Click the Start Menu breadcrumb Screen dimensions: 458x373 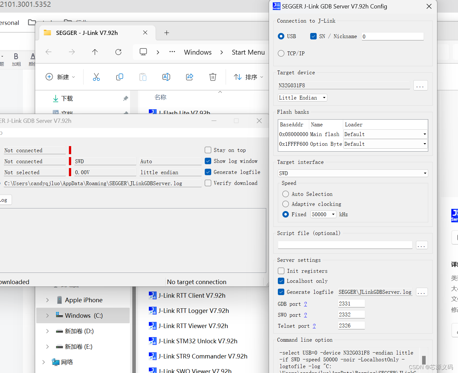pyautogui.click(x=248, y=52)
